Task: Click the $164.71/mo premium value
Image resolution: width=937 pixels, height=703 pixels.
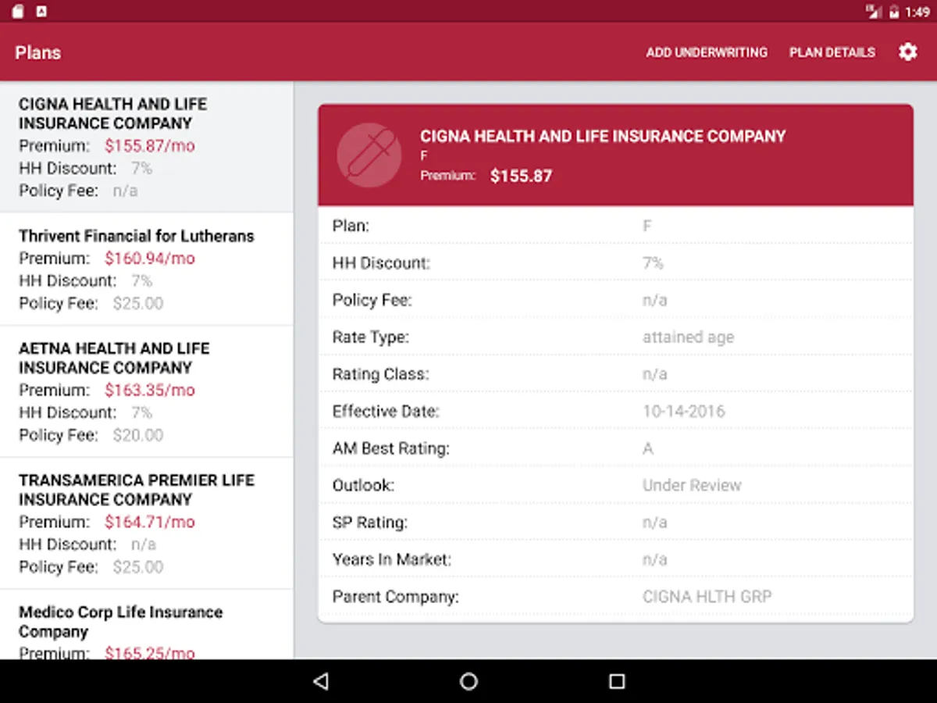Action: 150,522
